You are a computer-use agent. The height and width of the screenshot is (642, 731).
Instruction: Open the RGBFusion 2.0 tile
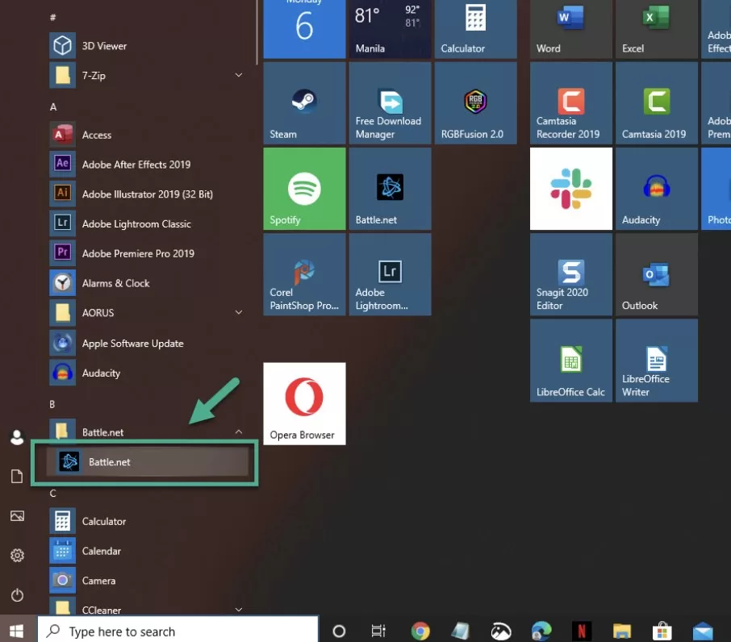(x=475, y=103)
